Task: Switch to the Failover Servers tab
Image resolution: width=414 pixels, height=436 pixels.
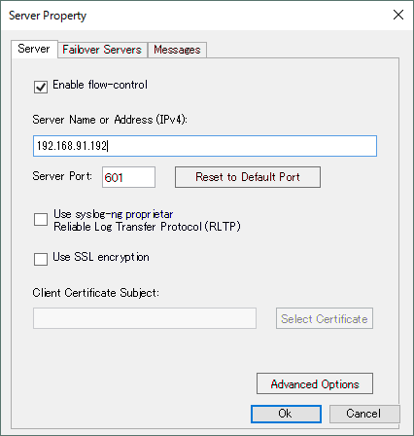Action: click(102, 50)
